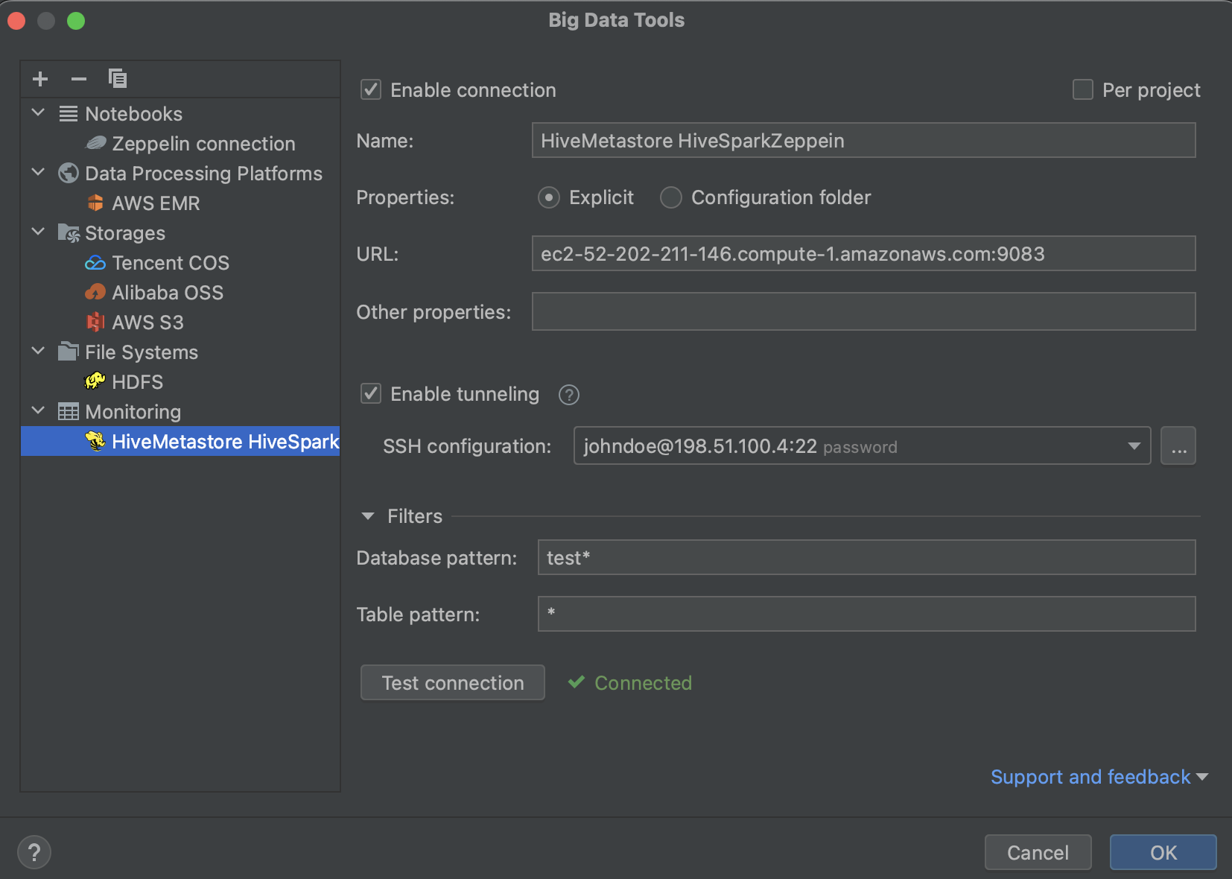Click the Zeppelin connection icon

96,143
